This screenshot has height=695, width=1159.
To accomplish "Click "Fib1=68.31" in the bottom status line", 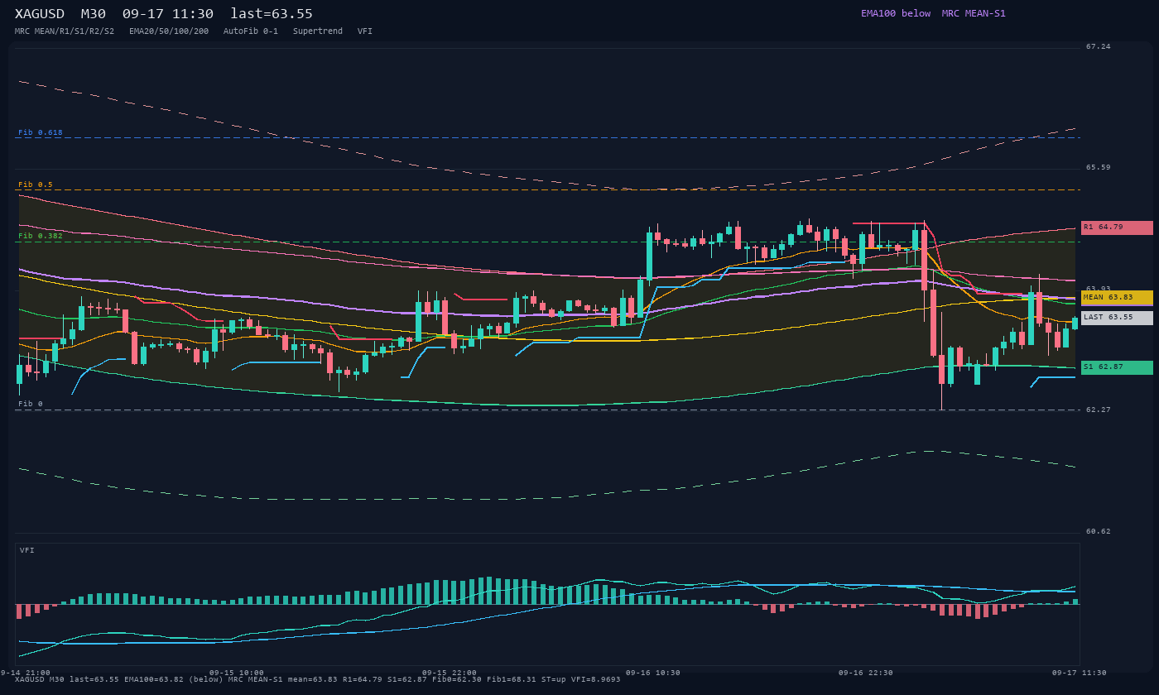I will 512,679.
